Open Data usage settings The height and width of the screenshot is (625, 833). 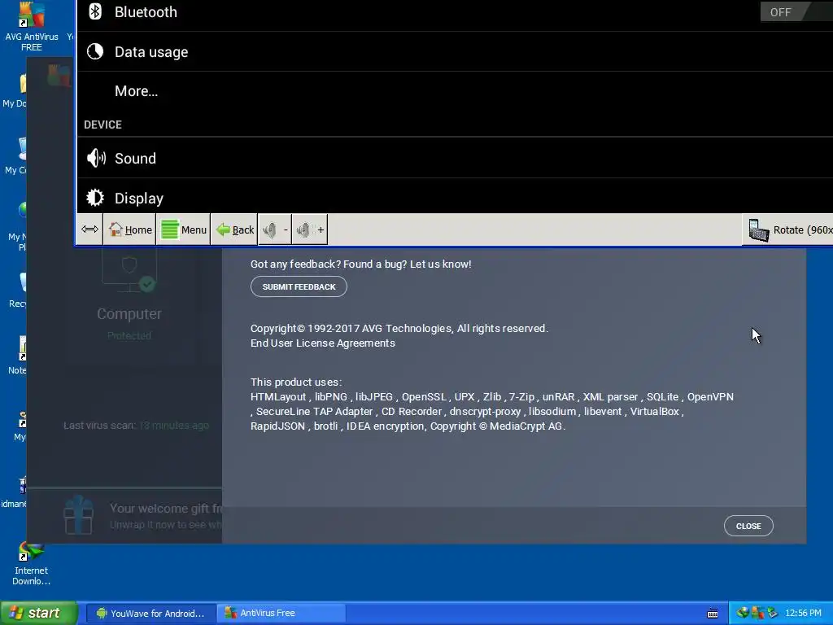[x=455, y=51]
